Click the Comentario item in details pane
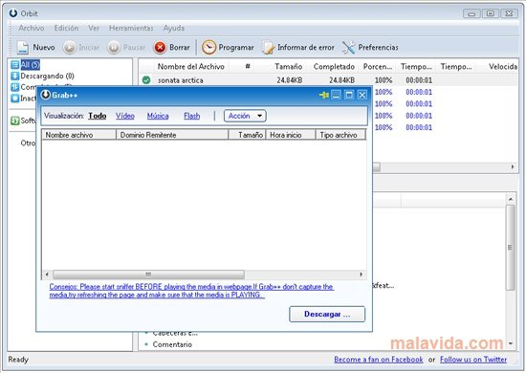Viewport: 526px width, 373px height. (172, 344)
